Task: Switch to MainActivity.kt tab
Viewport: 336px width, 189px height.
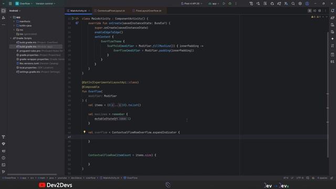Action: point(78,10)
